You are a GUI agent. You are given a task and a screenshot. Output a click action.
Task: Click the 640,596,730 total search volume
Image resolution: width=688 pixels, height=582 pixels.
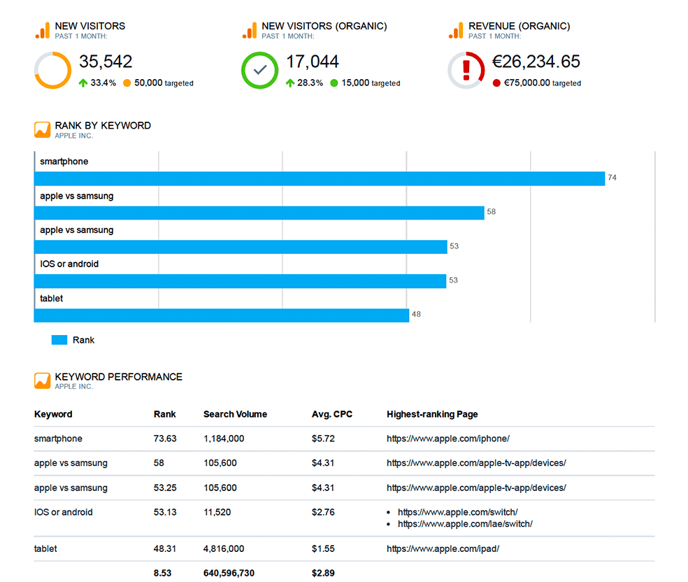[x=229, y=573]
